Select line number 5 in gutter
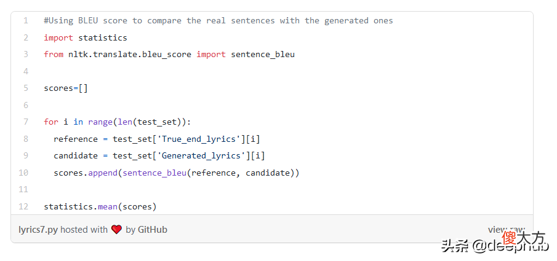 (x=26, y=88)
